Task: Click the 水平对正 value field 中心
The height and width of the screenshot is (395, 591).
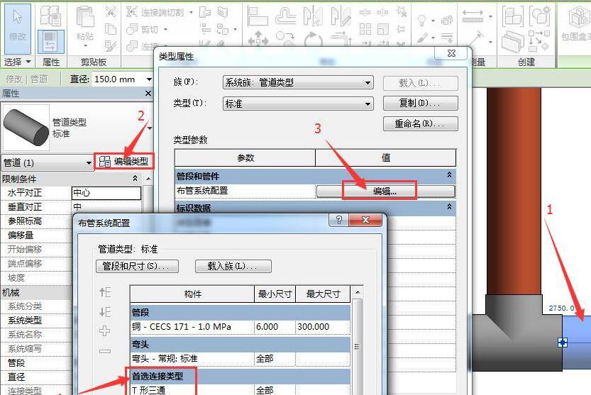Action: click(106, 193)
